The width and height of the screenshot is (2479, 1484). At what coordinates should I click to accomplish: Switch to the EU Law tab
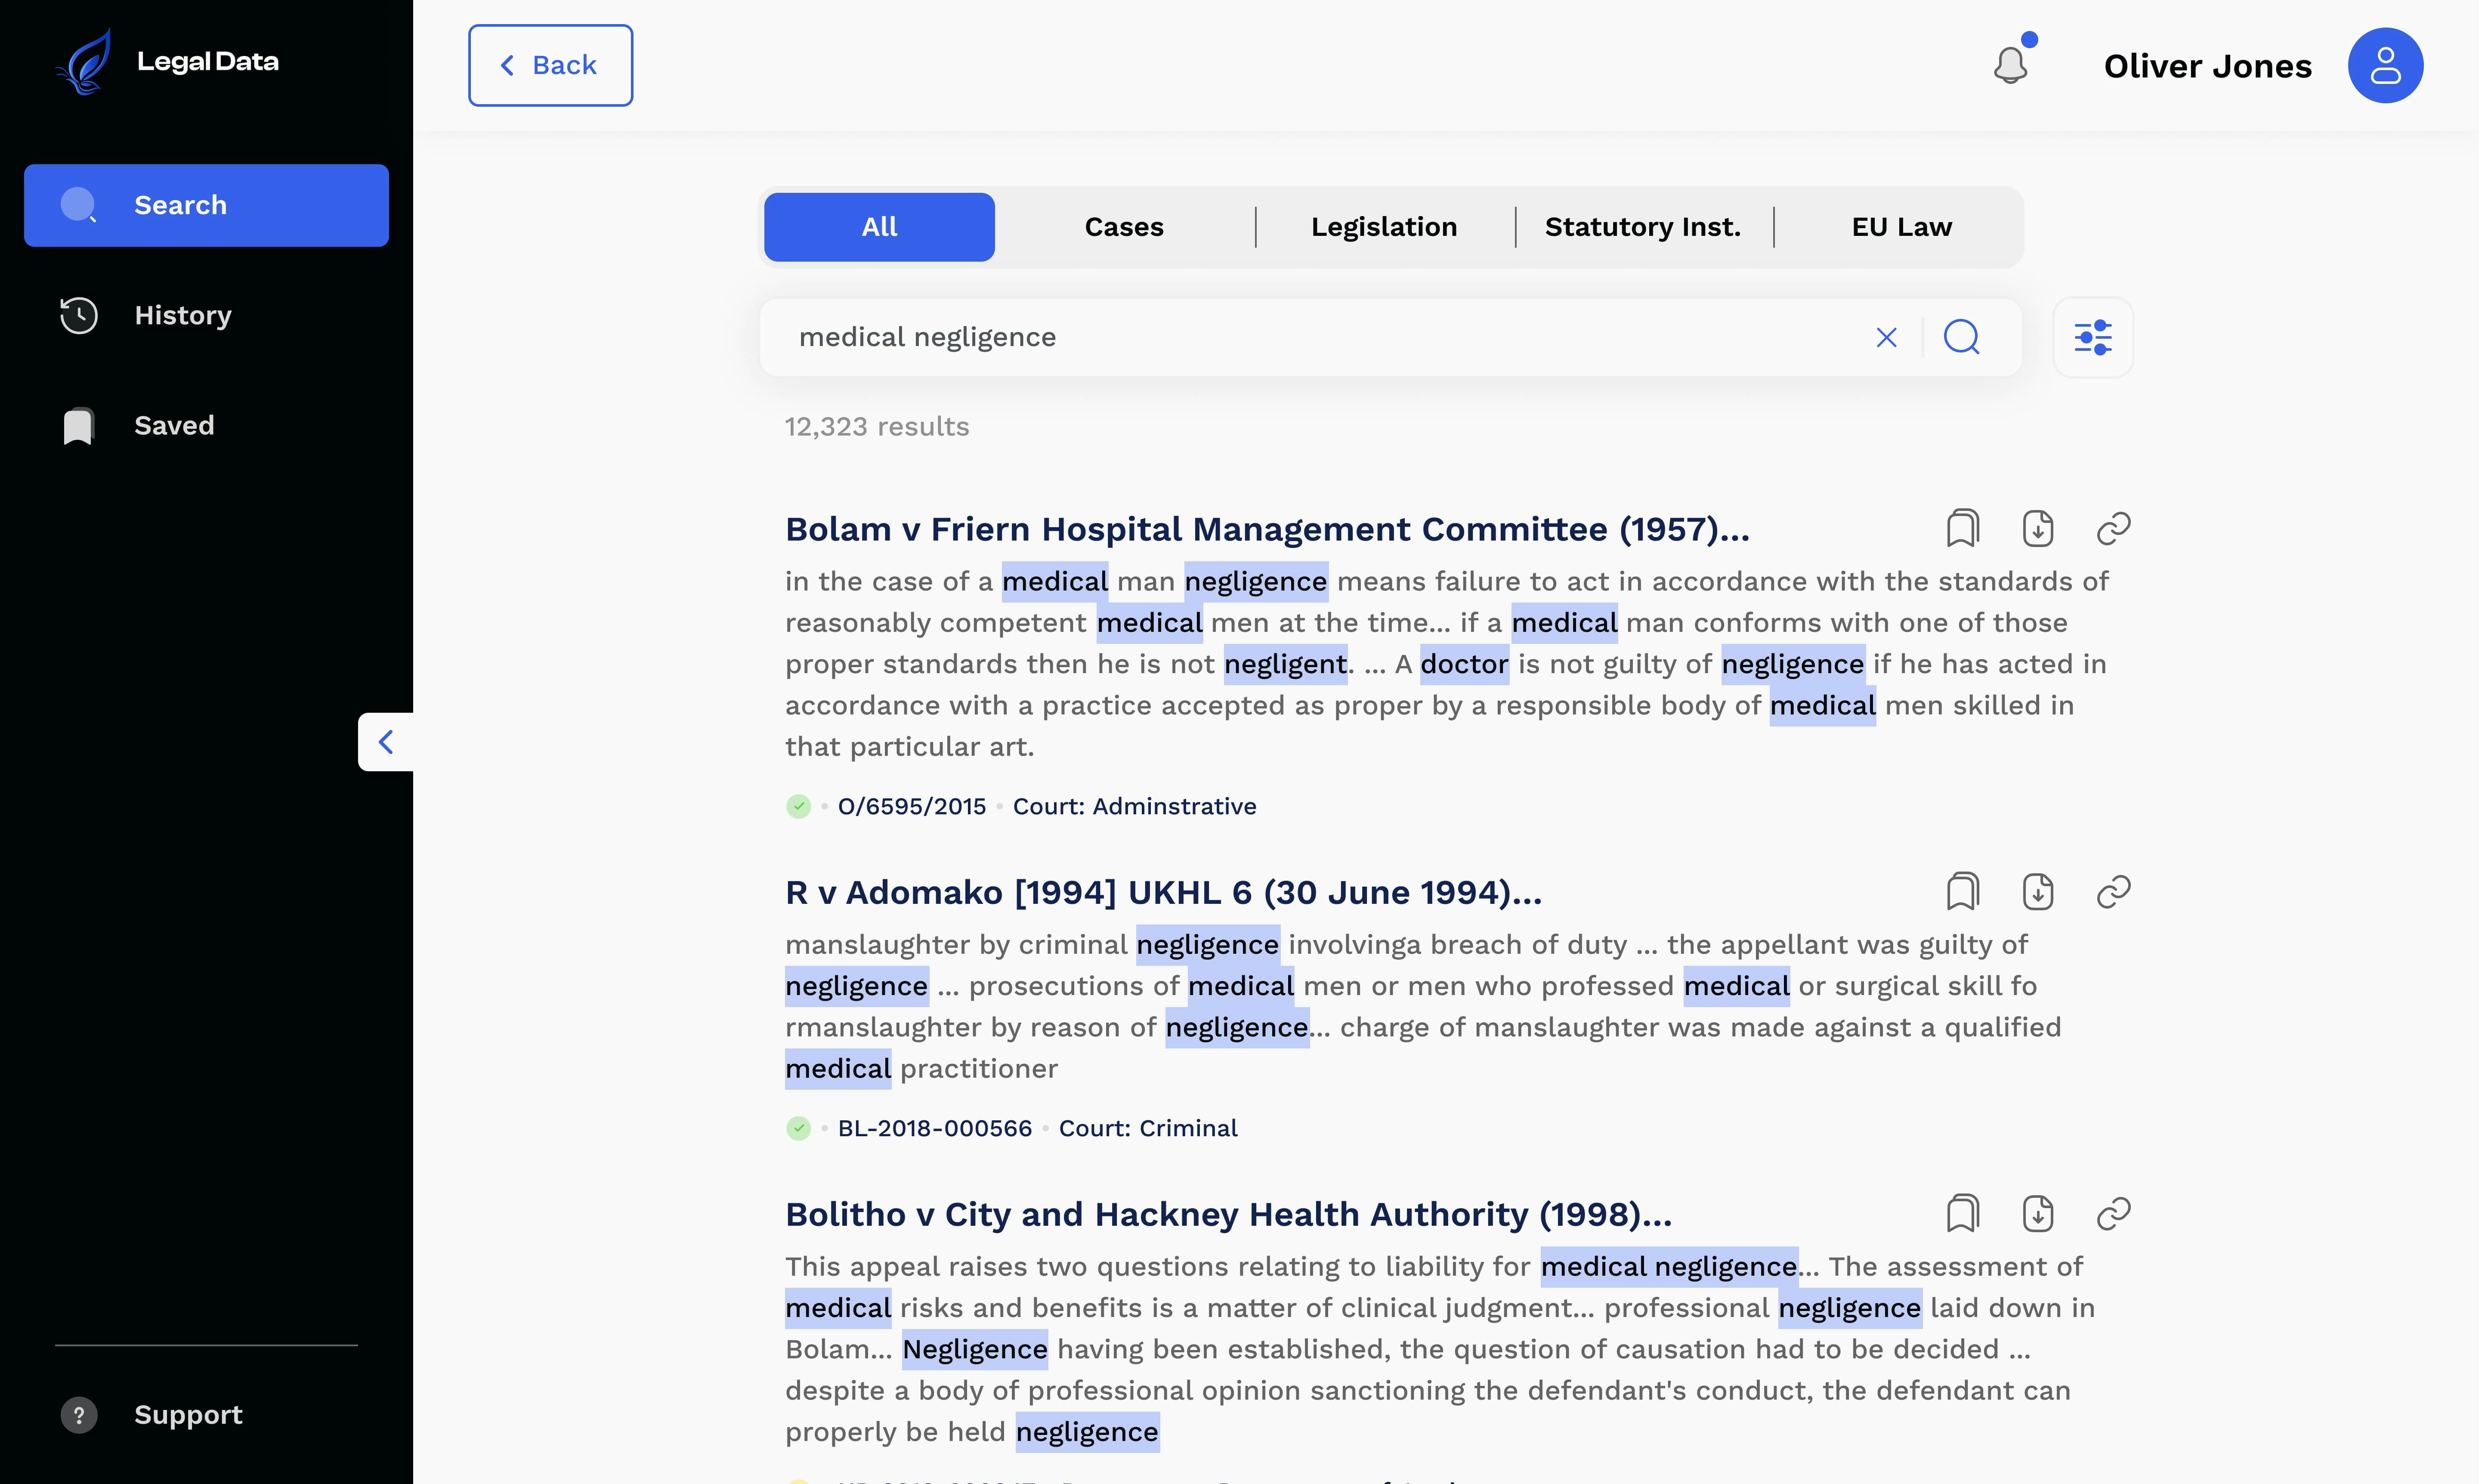tap(1901, 227)
